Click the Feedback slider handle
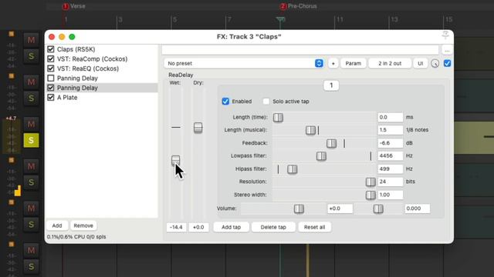The height and width of the screenshot is (277, 494). [x=331, y=143]
